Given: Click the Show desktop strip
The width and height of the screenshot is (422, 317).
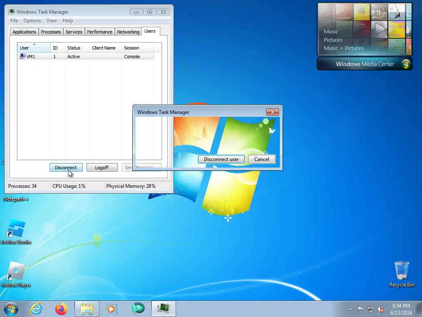Looking at the screenshot, I should [419, 309].
